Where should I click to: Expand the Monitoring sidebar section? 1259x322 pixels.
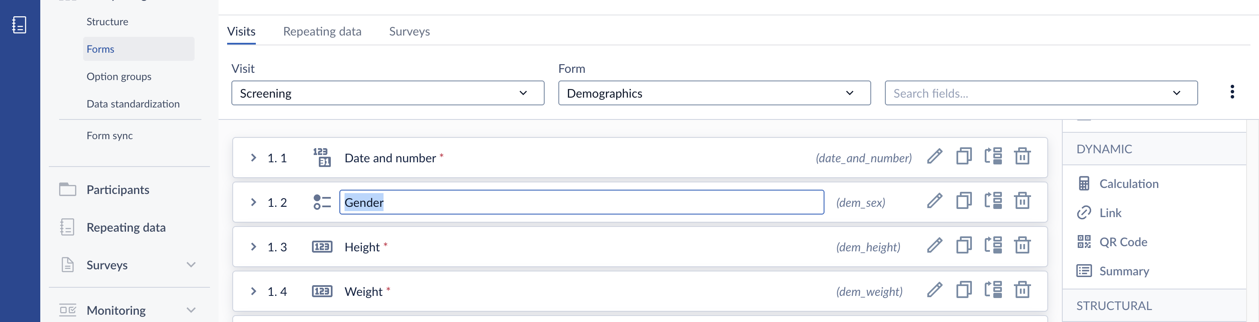pos(191,310)
